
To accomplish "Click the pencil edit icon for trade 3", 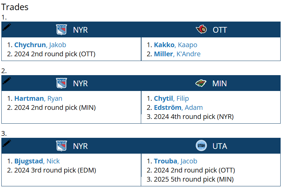I will 7,143.
